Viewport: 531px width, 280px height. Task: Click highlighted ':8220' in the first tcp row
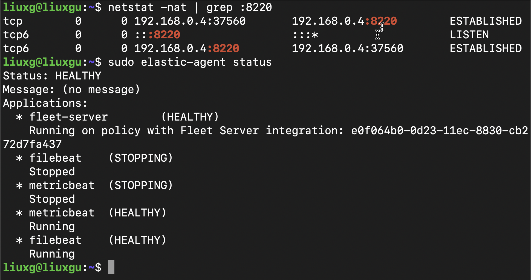(x=381, y=21)
